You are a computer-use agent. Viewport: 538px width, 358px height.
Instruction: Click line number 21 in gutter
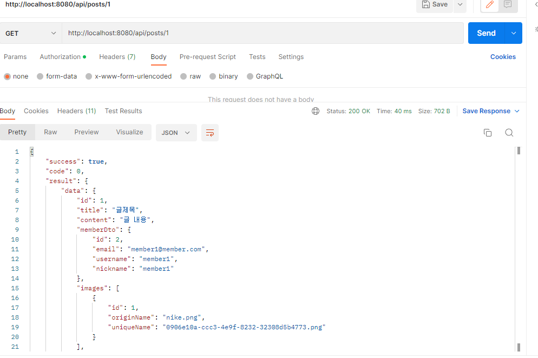(15, 347)
